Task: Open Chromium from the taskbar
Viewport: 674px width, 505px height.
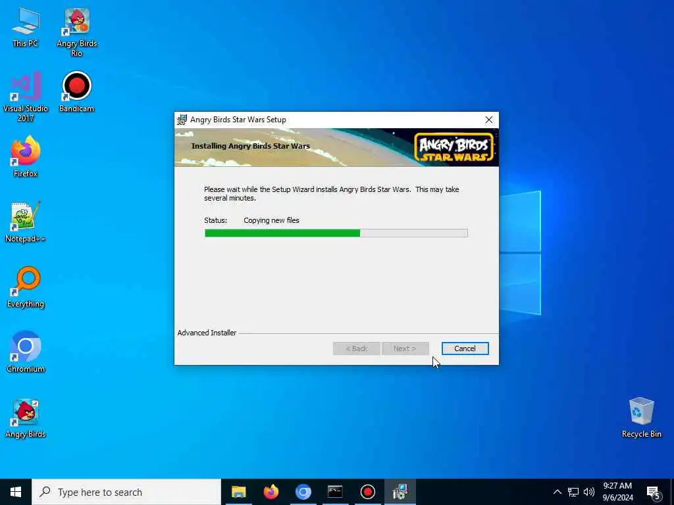Action: pos(303,492)
